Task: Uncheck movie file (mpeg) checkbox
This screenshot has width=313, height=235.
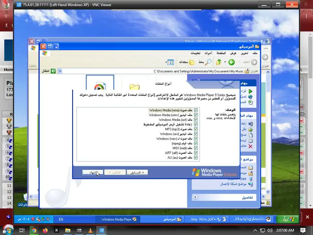Action: (196, 143)
